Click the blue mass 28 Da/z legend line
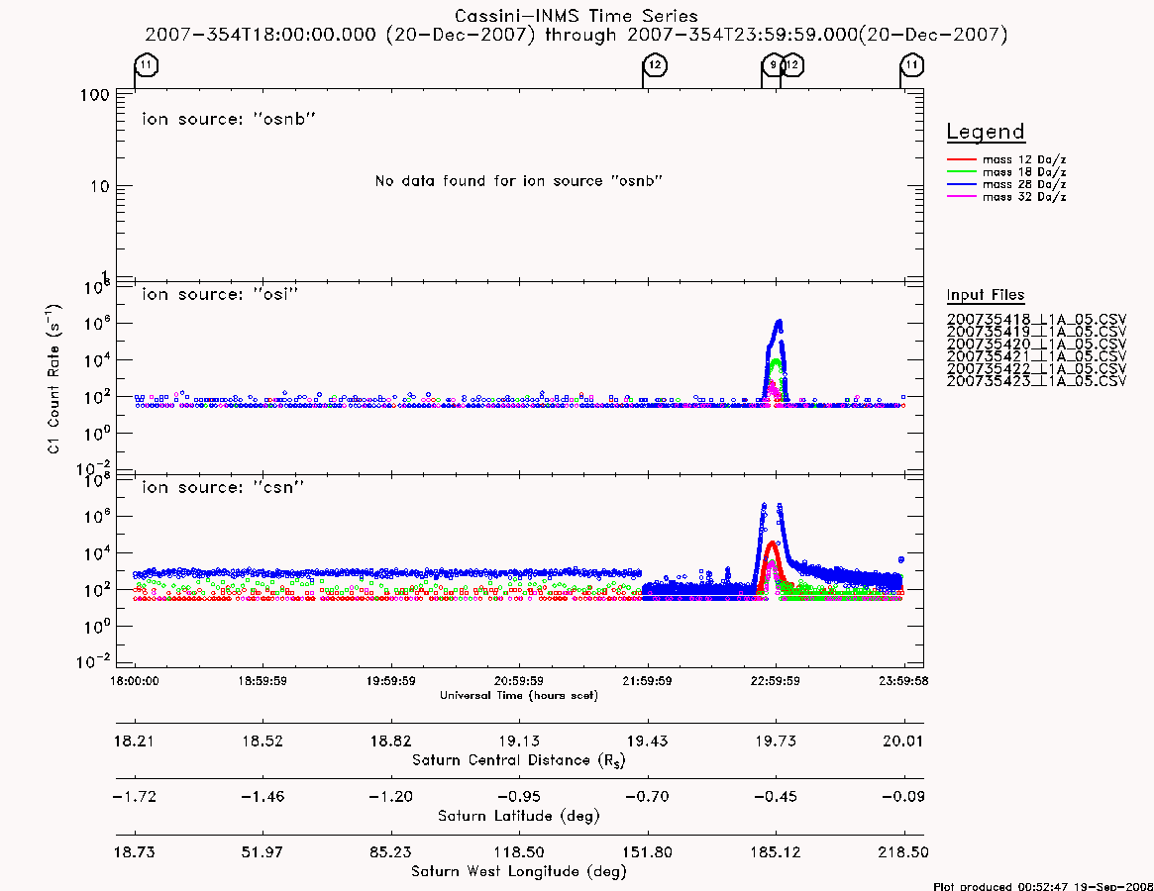The width and height of the screenshot is (1154, 891). [x=961, y=185]
